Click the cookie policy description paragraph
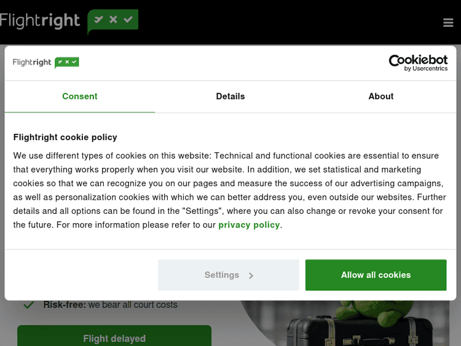461x346 pixels. [227, 190]
